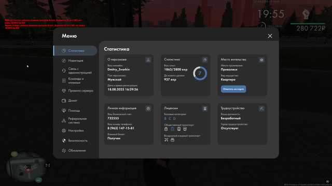The height and width of the screenshot is (186, 332).
Task: Click the employment city value Отсутствует
Action: 229,128
